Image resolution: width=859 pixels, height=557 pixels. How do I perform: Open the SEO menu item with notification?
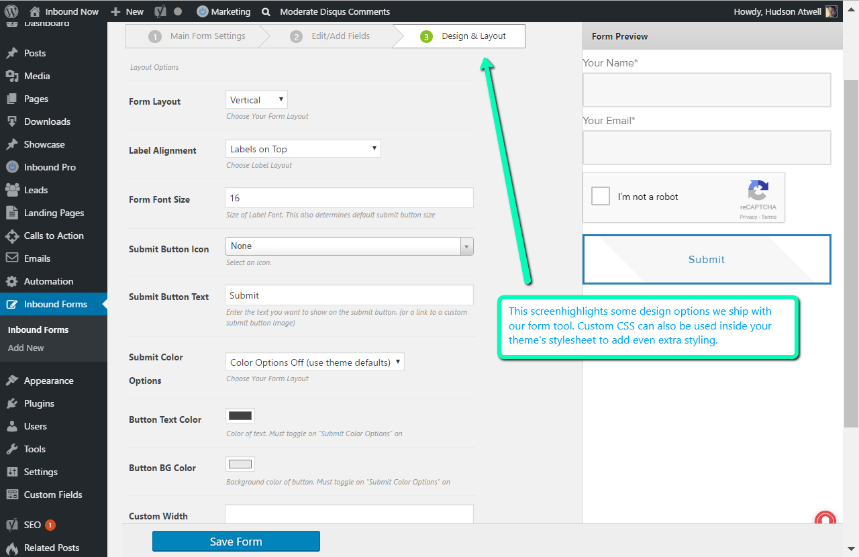[x=54, y=525]
